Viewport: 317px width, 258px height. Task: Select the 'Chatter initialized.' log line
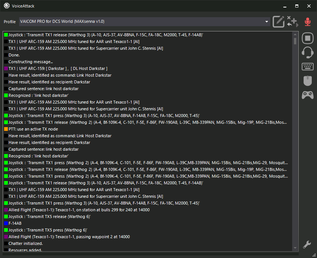25,243
